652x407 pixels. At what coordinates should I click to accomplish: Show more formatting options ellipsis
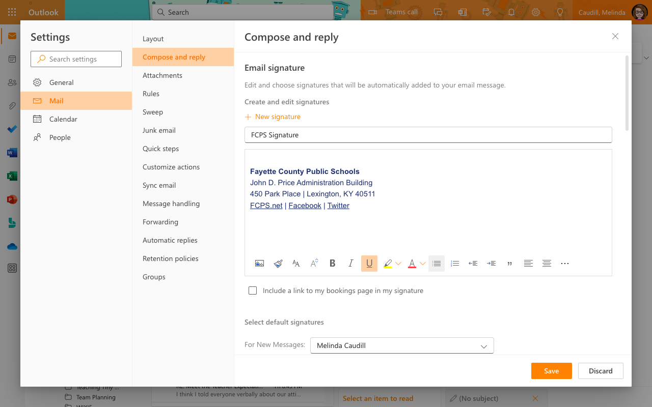click(565, 264)
